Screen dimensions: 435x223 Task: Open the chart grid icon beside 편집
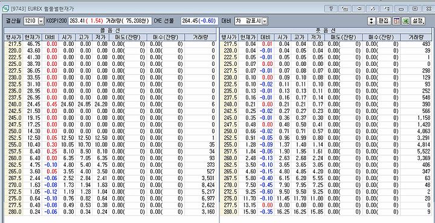396,21
